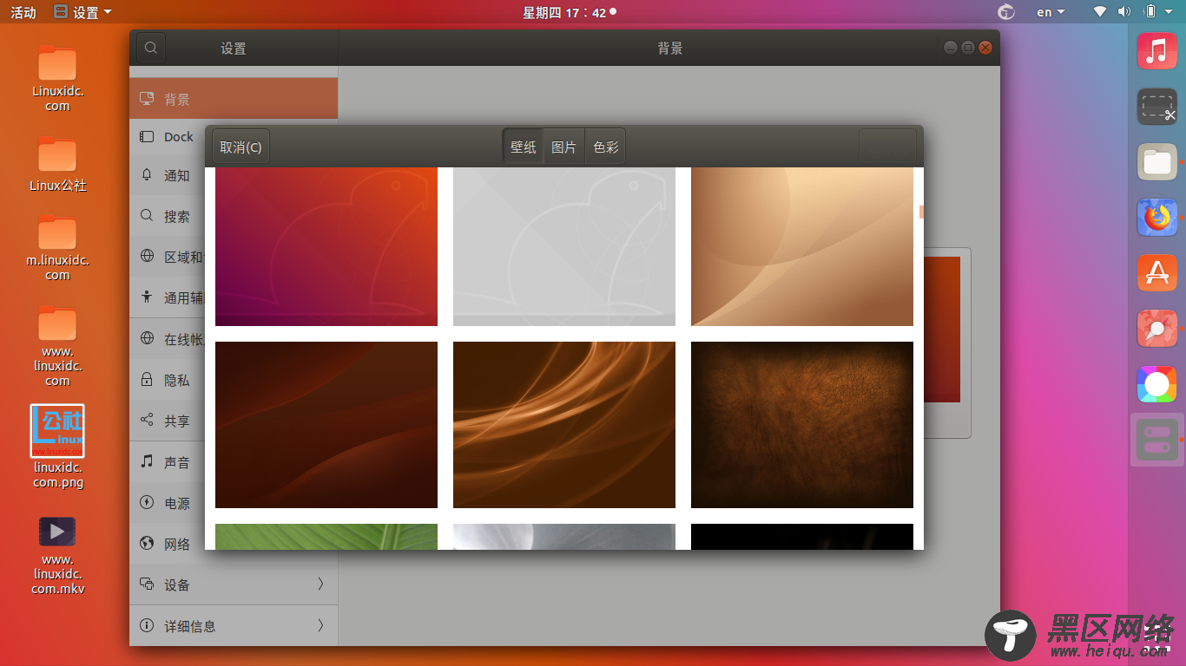Open the Linuxidc.com desktop folder
The image size is (1186, 666).
click(x=57, y=79)
